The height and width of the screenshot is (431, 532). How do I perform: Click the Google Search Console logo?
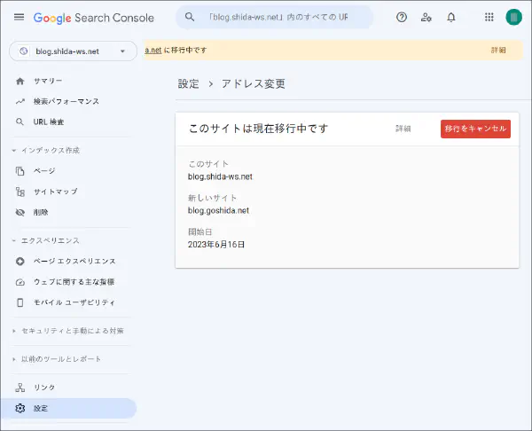tap(93, 18)
